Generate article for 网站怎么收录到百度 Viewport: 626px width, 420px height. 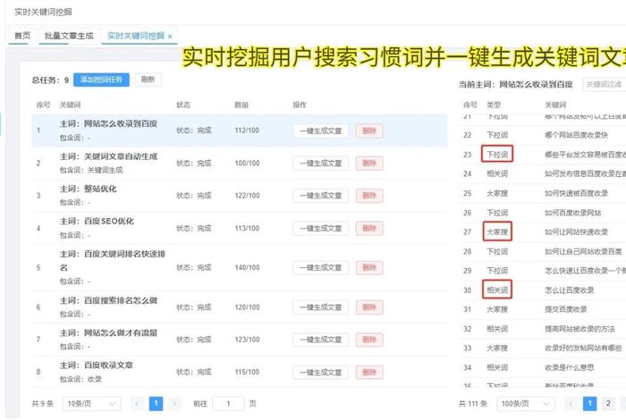[320, 130]
